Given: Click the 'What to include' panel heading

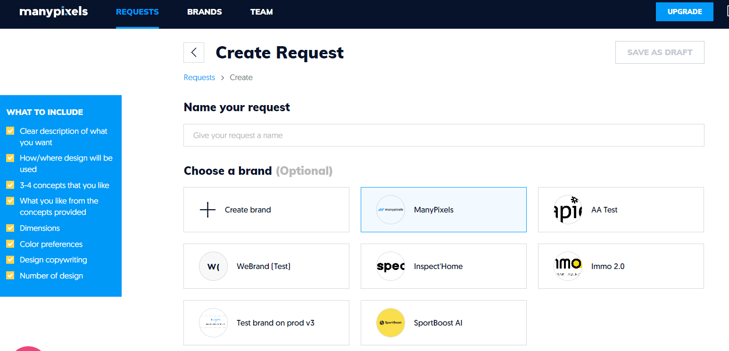Looking at the screenshot, I should pyautogui.click(x=45, y=112).
